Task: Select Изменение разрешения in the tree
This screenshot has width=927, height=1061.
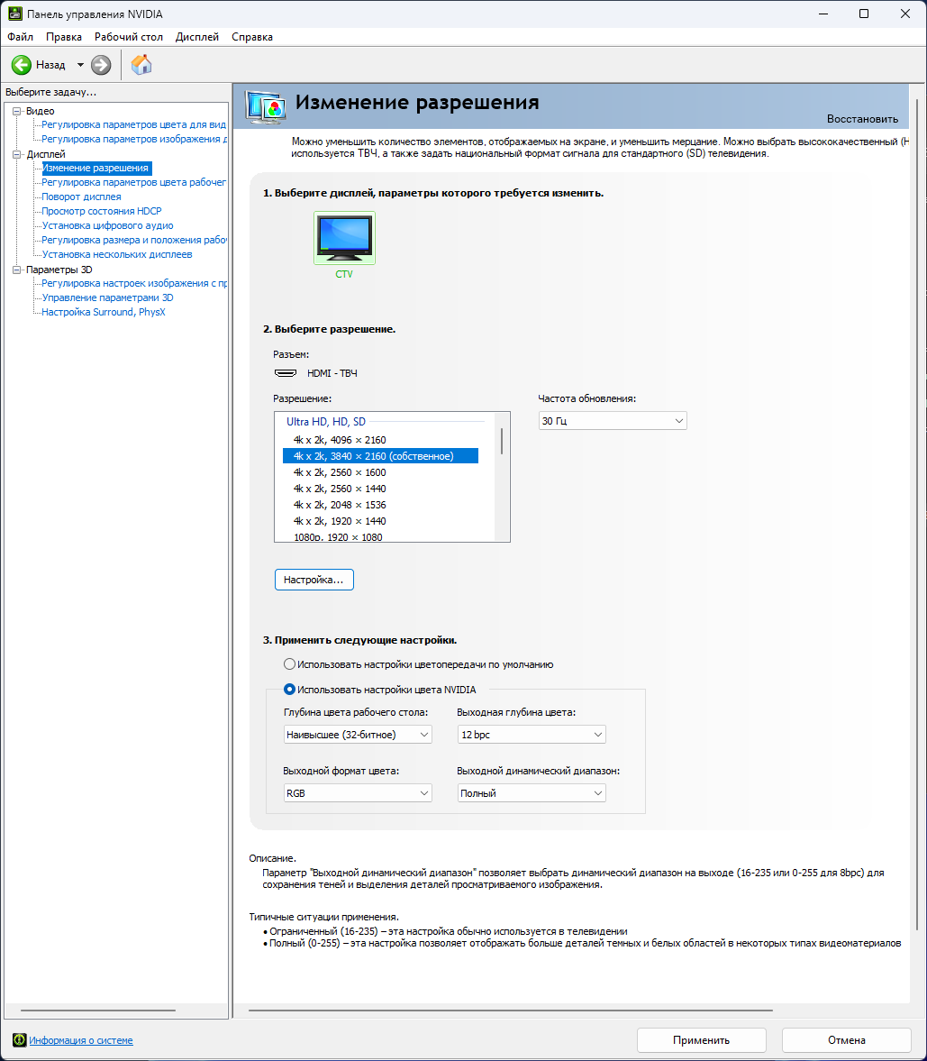Action: (x=95, y=168)
